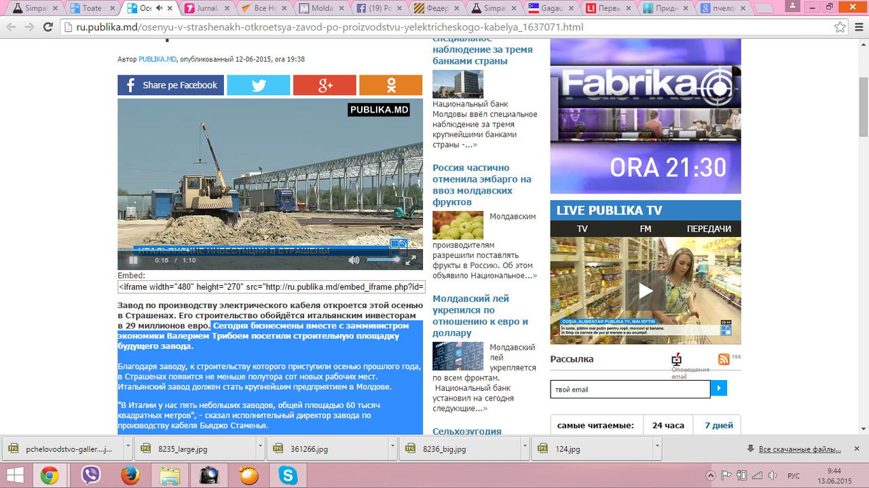Open Viber from the taskbar

[90, 475]
